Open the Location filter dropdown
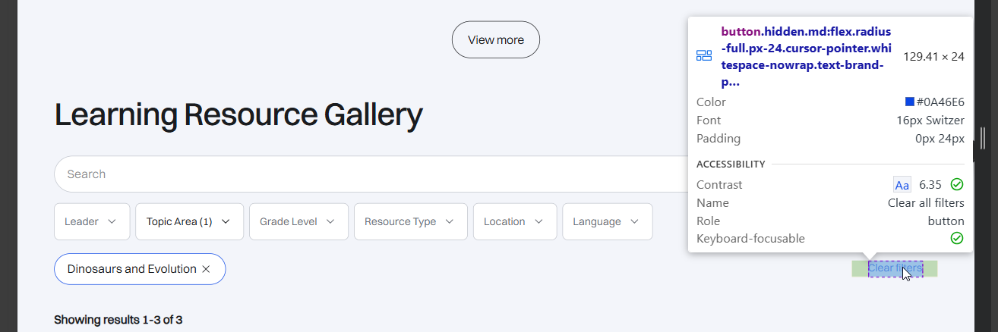 [x=515, y=222]
